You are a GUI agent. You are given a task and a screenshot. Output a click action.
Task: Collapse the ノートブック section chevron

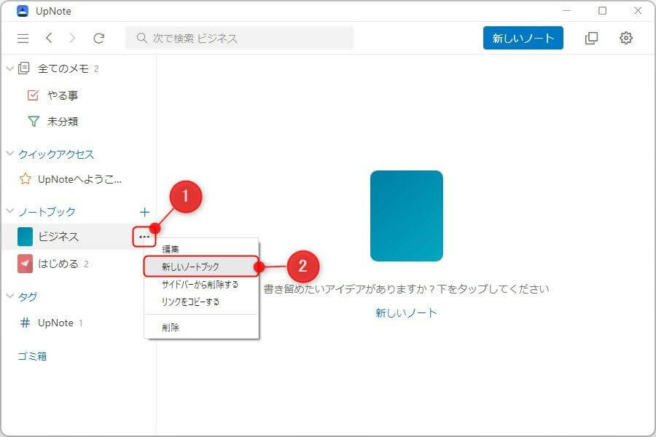[x=10, y=210]
